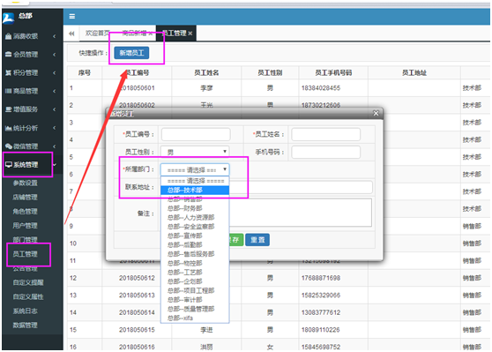492x352 pixels.
Task: Open 角色管理 in the sidebar submenu
Action: 25,212
